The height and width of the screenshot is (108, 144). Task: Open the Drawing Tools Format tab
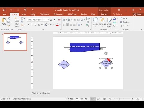click(x=104, y=14)
